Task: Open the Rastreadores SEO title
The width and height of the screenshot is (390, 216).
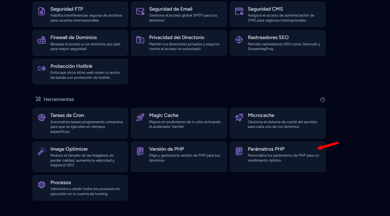Action: 268,38
